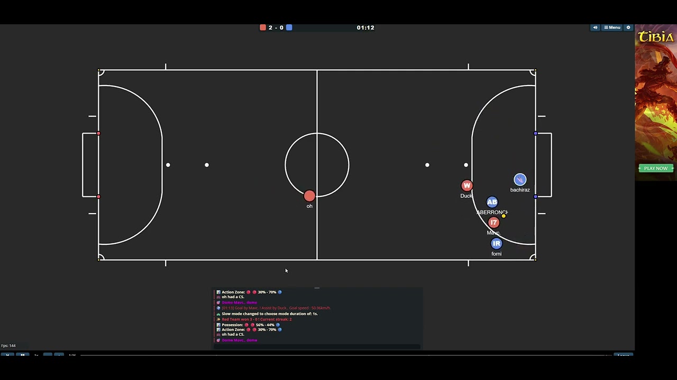Select red player W named Duck
The image size is (677, 380).
466,186
